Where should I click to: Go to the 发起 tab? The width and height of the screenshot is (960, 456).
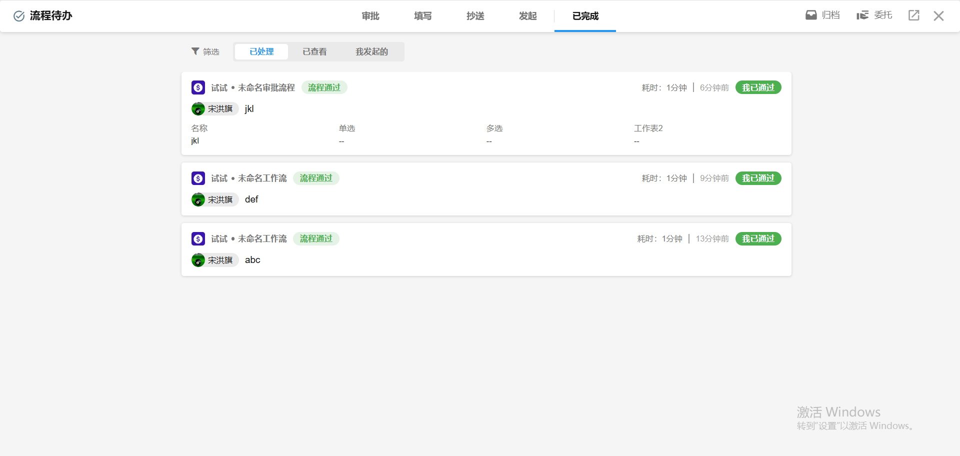click(527, 16)
